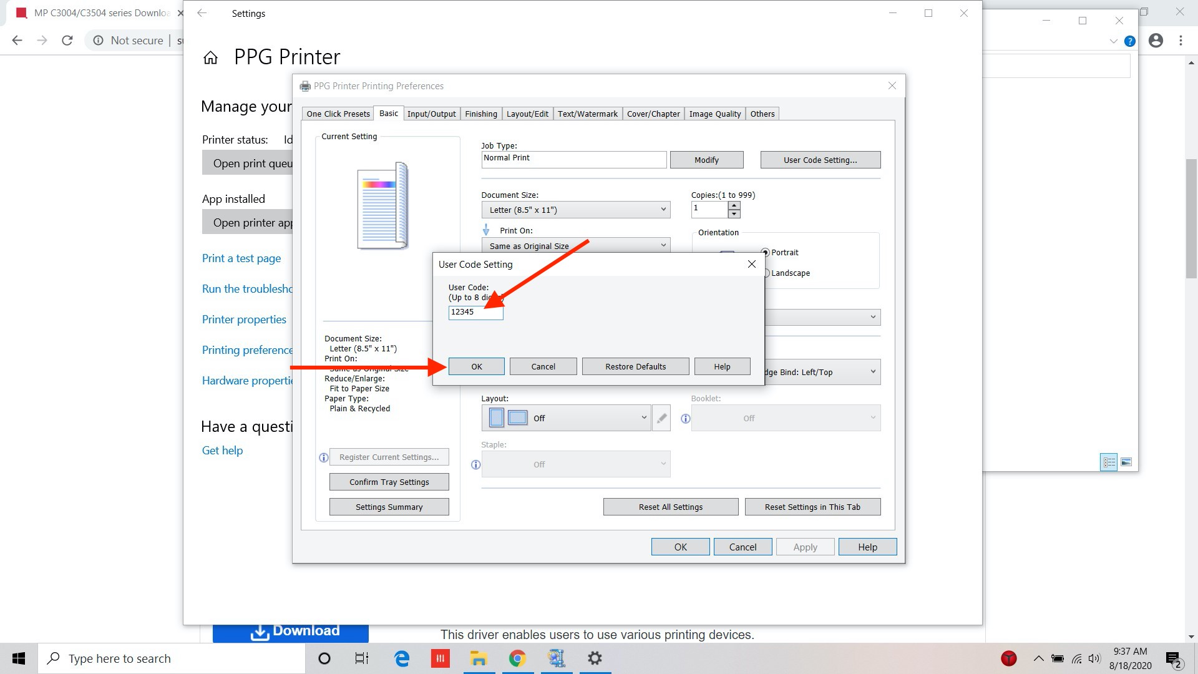Click info icon beside Booklet dropdown
The width and height of the screenshot is (1198, 674).
[685, 419]
